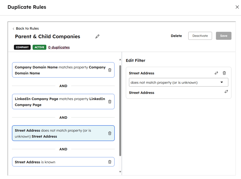241x179 pixels.
Task: Click Deactivate to turn off the rule
Action: pos(200,36)
